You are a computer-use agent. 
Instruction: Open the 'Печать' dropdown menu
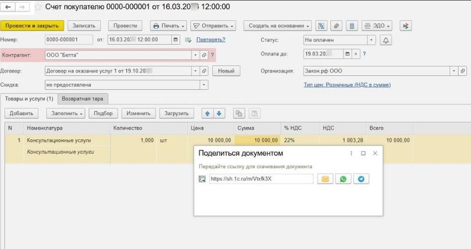[168, 26]
